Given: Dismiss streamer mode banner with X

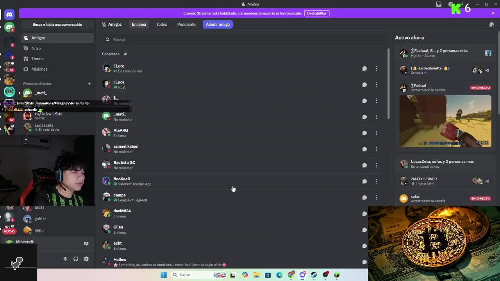Looking at the screenshot, I should point(493,13).
